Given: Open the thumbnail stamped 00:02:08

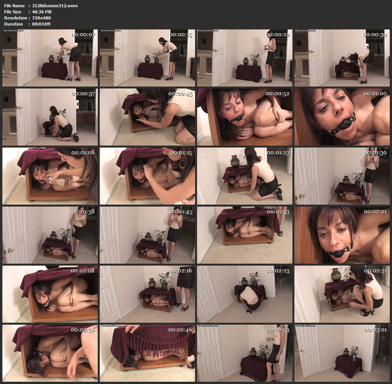Looking at the screenshot, I should click(50, 294).
